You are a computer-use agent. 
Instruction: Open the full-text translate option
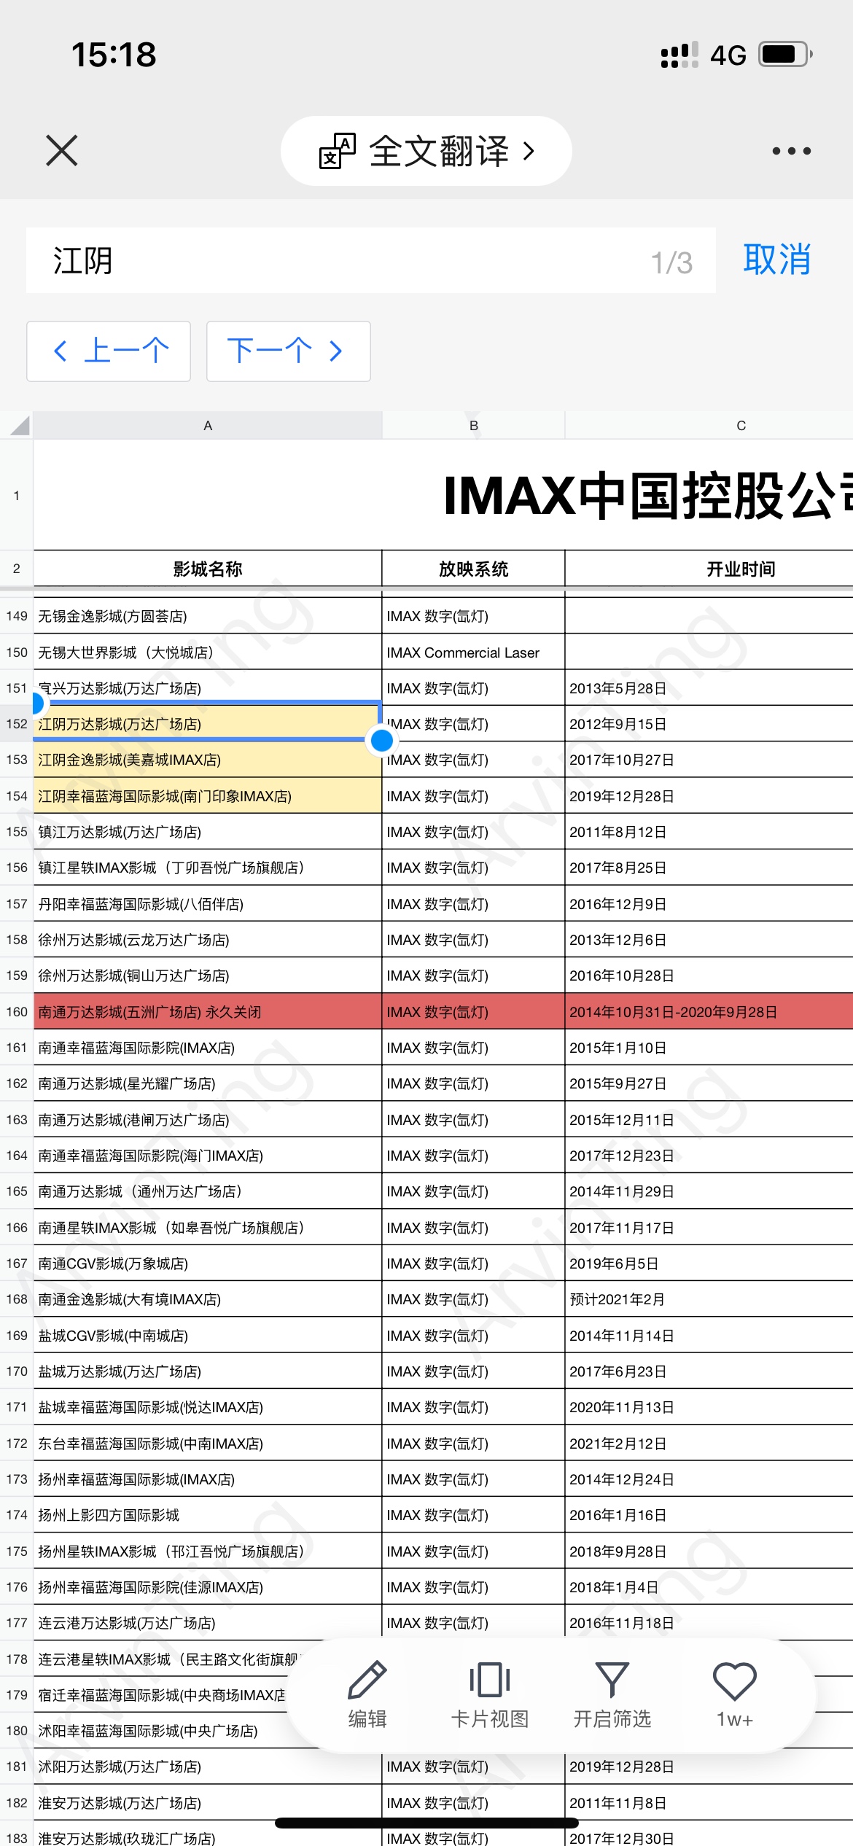pyautogui.click(x=426, y=151)
